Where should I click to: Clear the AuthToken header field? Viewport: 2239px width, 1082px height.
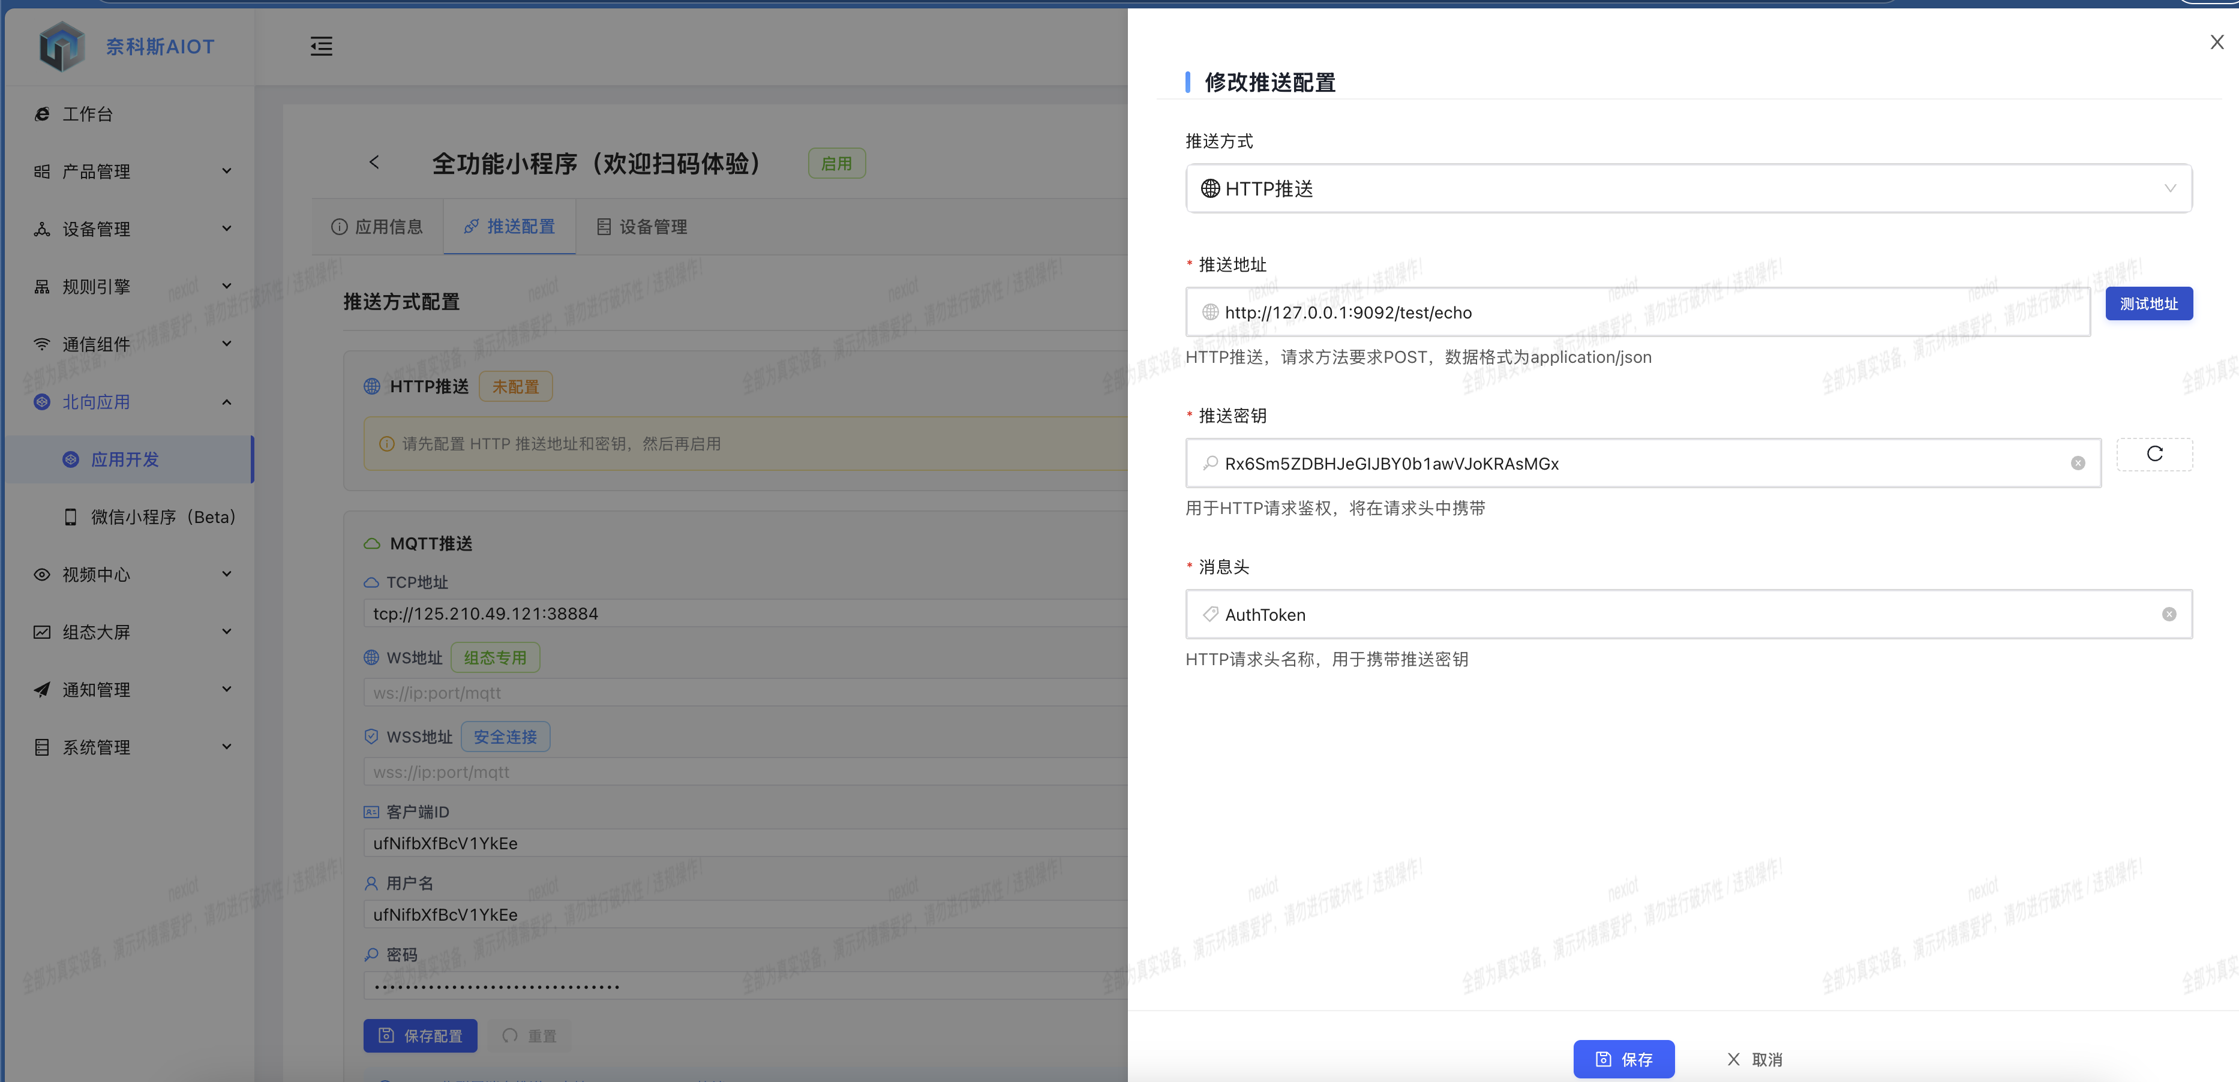pos(2169,614)
